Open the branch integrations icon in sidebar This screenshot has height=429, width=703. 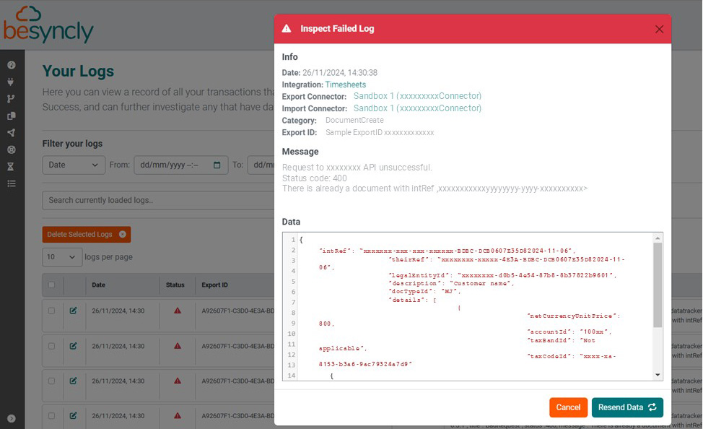click(12, 99)
